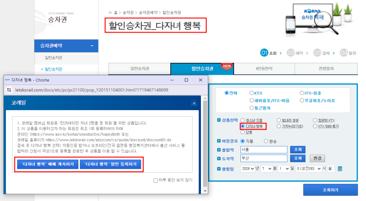Switch to 할인승차권 tab

click(x=202, y=69)
